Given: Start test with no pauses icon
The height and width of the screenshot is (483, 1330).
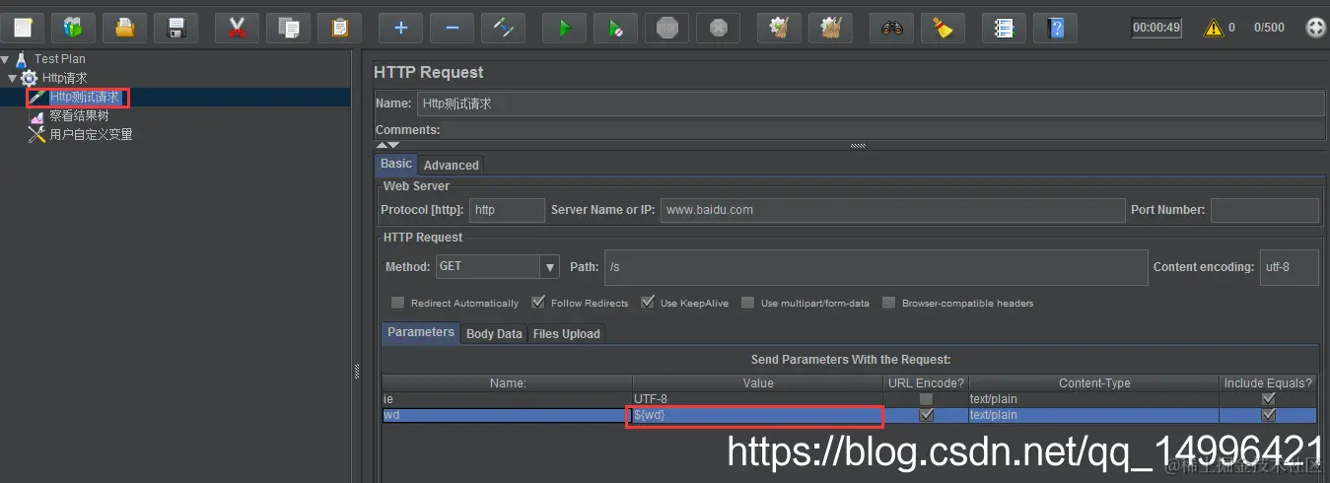Looking at the screenshot, I should pyautogui.click(x=615, y=28).
